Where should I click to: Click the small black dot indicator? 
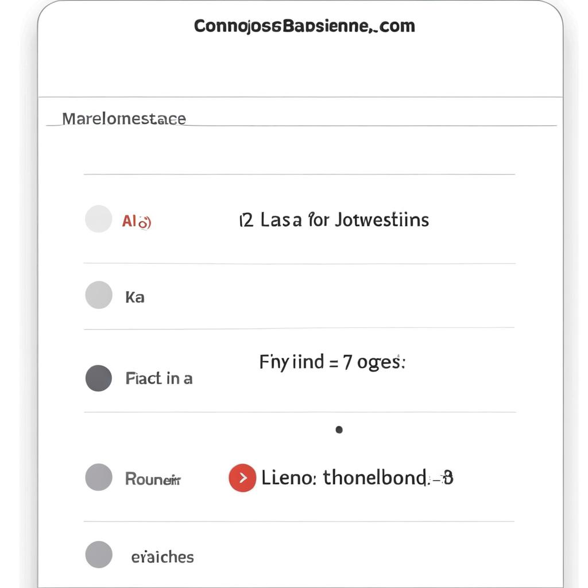(339, 430)
